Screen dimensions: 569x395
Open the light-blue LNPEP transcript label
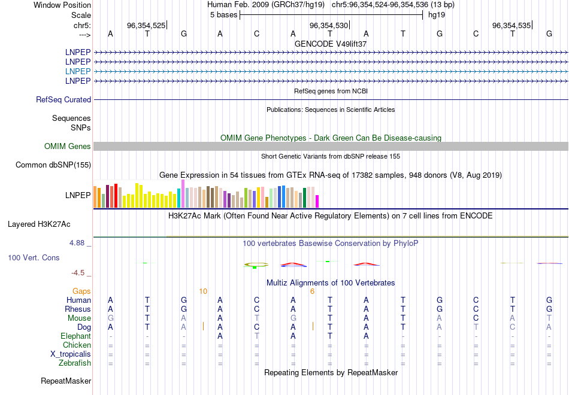[x=78, y=71]
